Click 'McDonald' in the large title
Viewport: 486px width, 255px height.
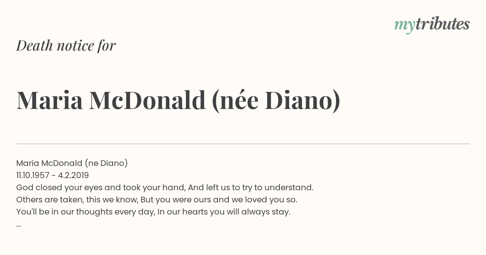147,100
